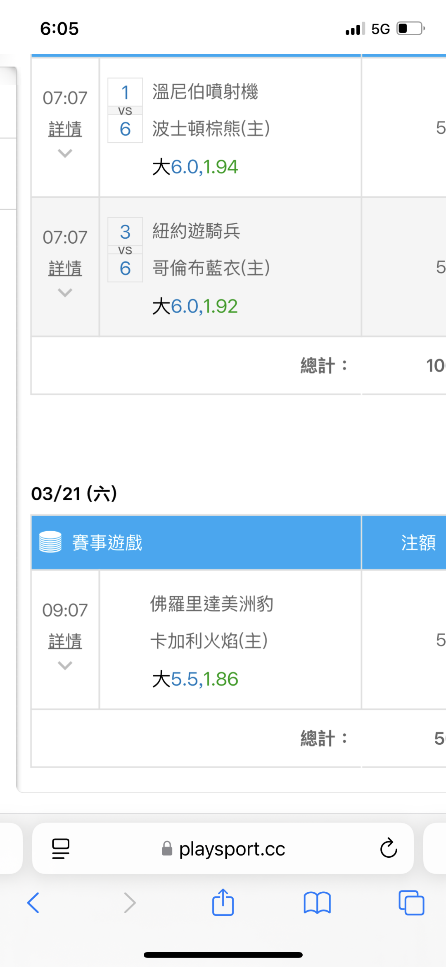The width and height of the screenshot is (446, 967).
Task: Expand chevron under Rangers vs Blue Jackets game
Action: coord(65,293)
